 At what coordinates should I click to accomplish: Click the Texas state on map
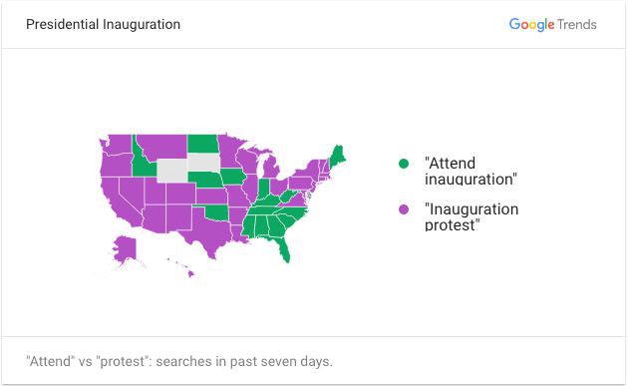206,232
